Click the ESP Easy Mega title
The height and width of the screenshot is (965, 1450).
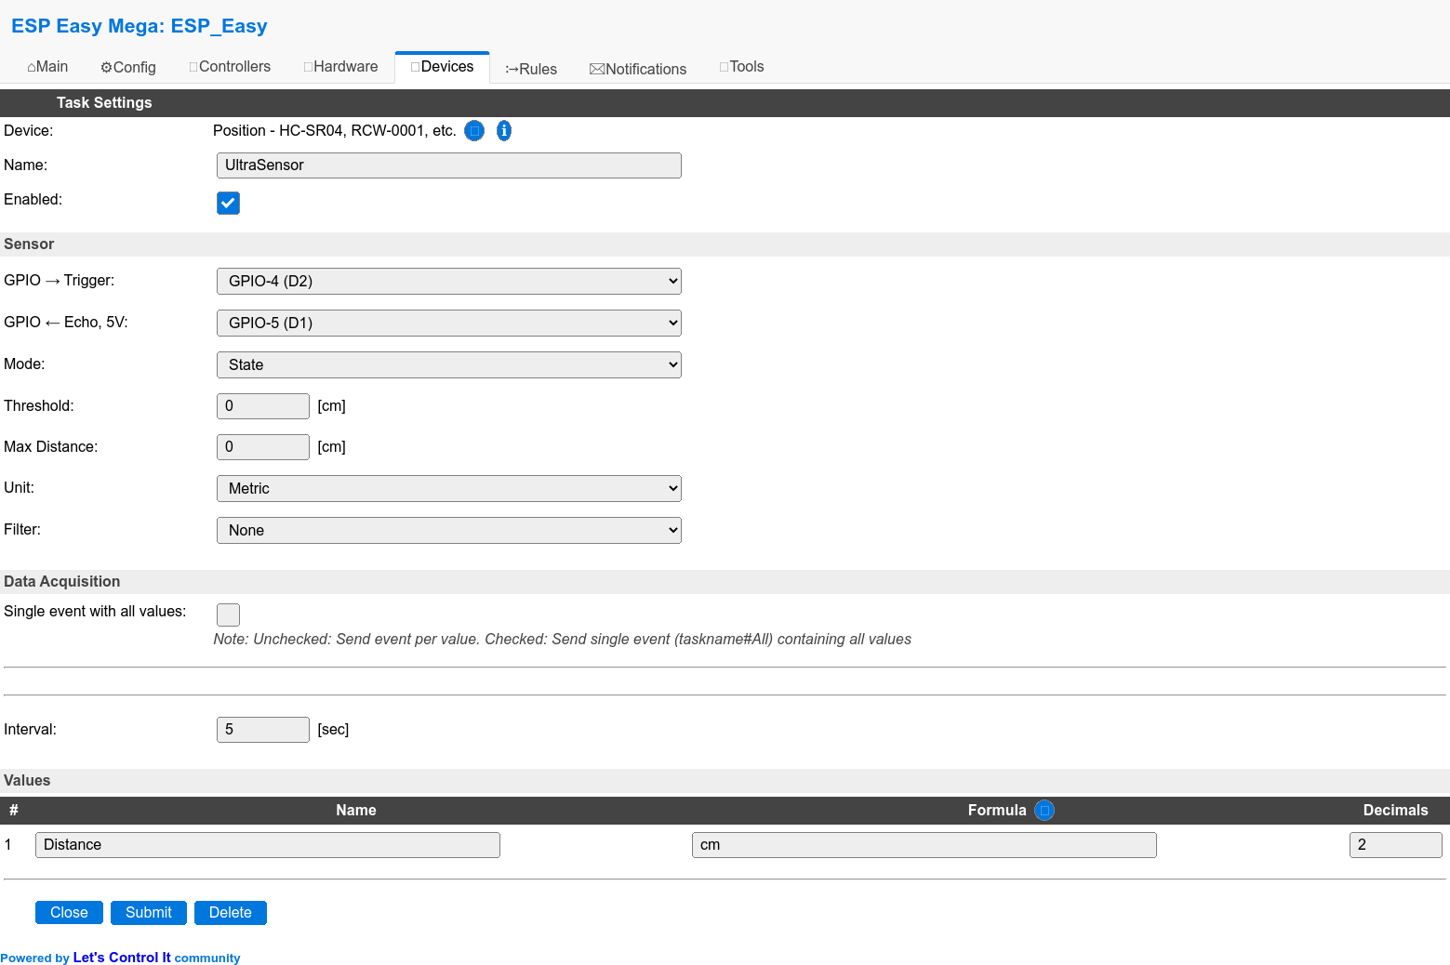click(x=140, y=26)
